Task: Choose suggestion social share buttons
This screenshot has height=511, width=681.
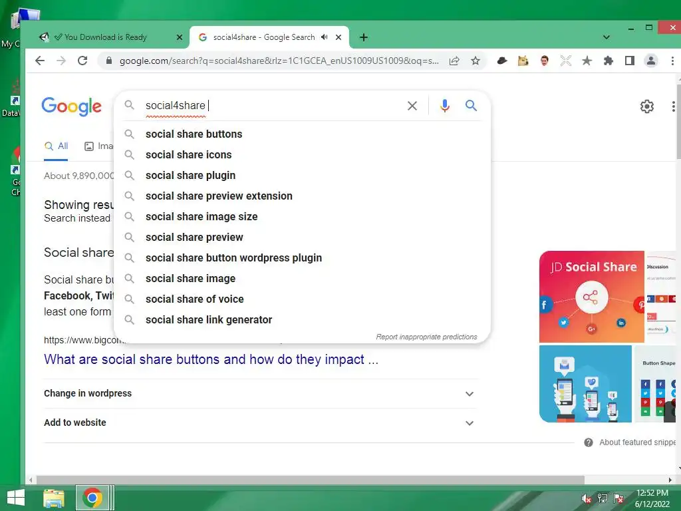Action: click(x=303, y=134)
